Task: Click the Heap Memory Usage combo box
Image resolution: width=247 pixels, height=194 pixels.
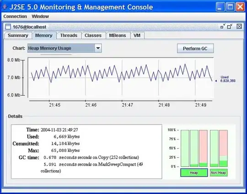Action: 64,48
